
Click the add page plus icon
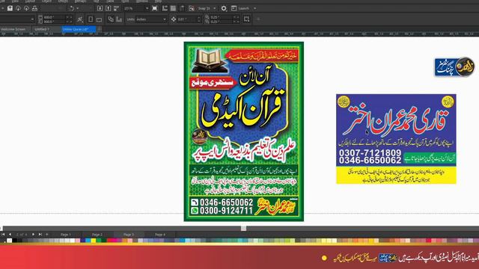(x=47, y=234)
